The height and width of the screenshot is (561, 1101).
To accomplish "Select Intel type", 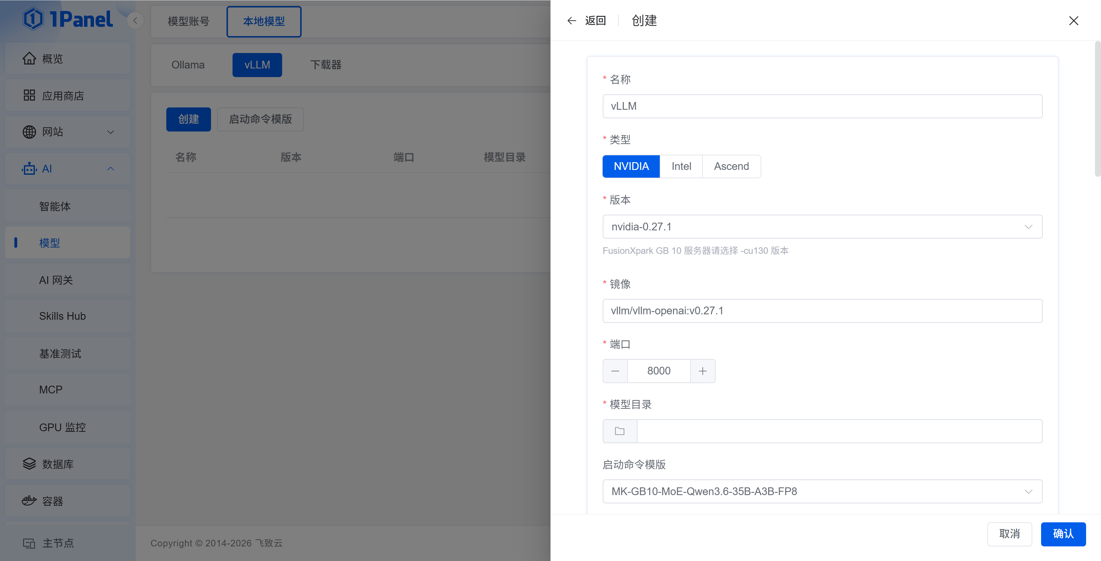I will coord(681,166).
